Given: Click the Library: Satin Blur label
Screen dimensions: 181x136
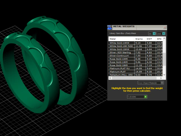Looking at the screenshot, I should point(123,33).
